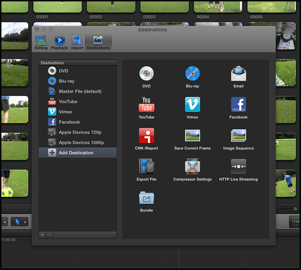301x270 pixels.
Task: Select Vimeo in the destinations list
Action: point(78,112)
